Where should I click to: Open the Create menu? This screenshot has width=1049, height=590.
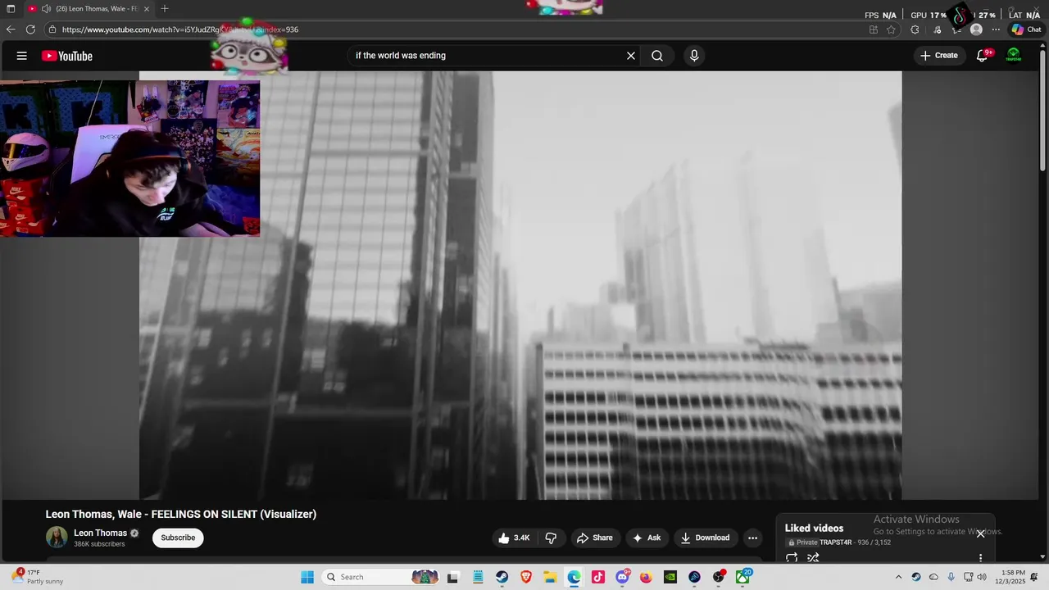pyautogui.click(x=939, y=56)
